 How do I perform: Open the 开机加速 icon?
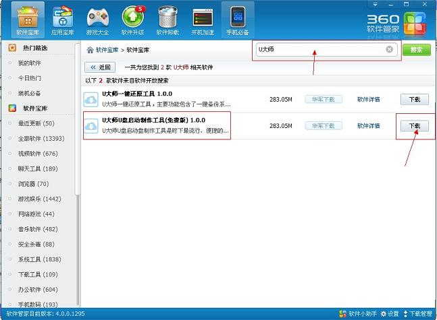click(203, 20)
